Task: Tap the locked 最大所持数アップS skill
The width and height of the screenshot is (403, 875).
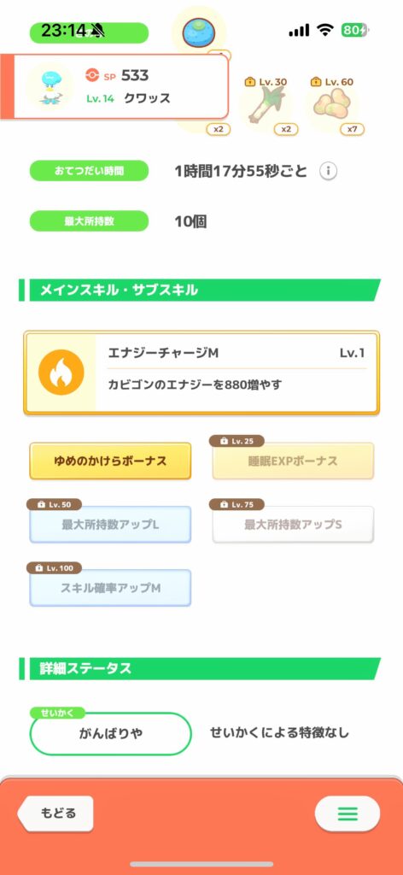Action: (x=293, y=525)
